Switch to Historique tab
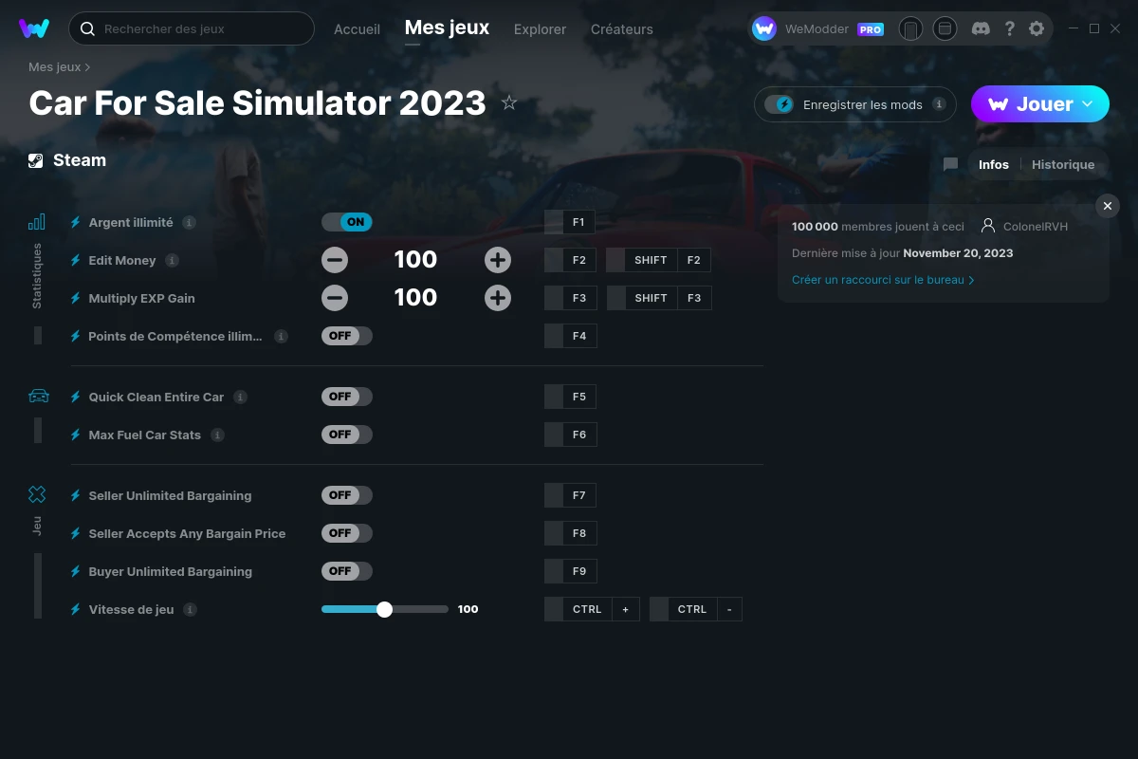The width and height of the screenshot is (1138, 759). tap(1063, 164)
